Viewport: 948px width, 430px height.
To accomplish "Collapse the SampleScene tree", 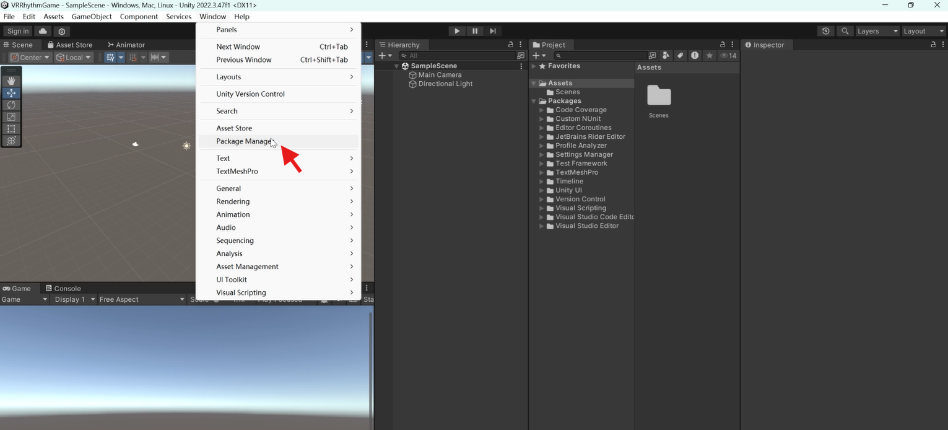I will 396,66.
